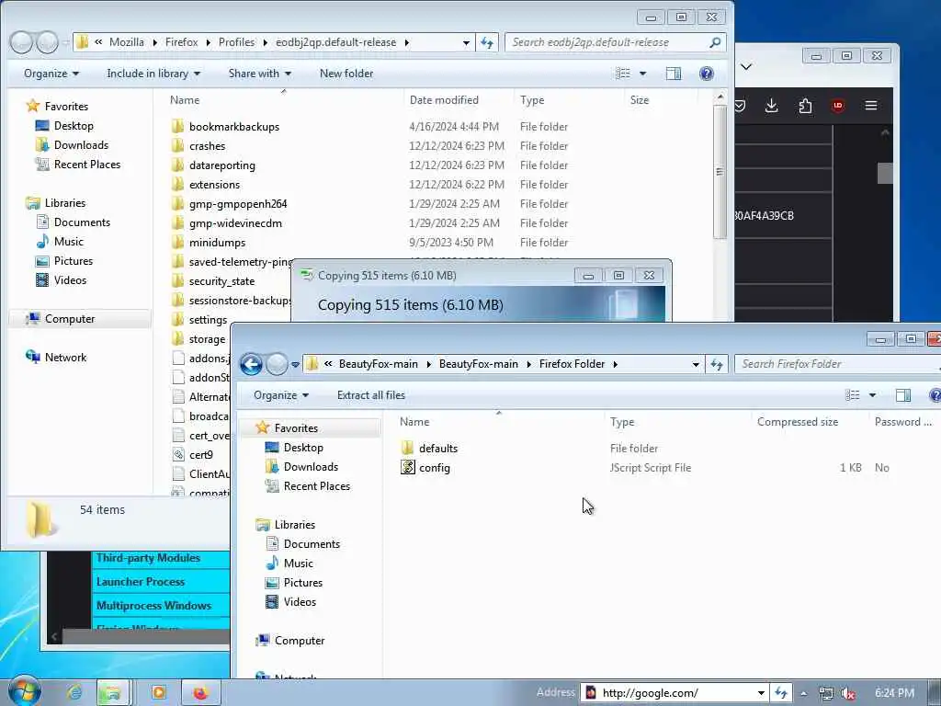Open help icon in profile window
Screen dimensions: 941x706
click(x=707, y=74)
